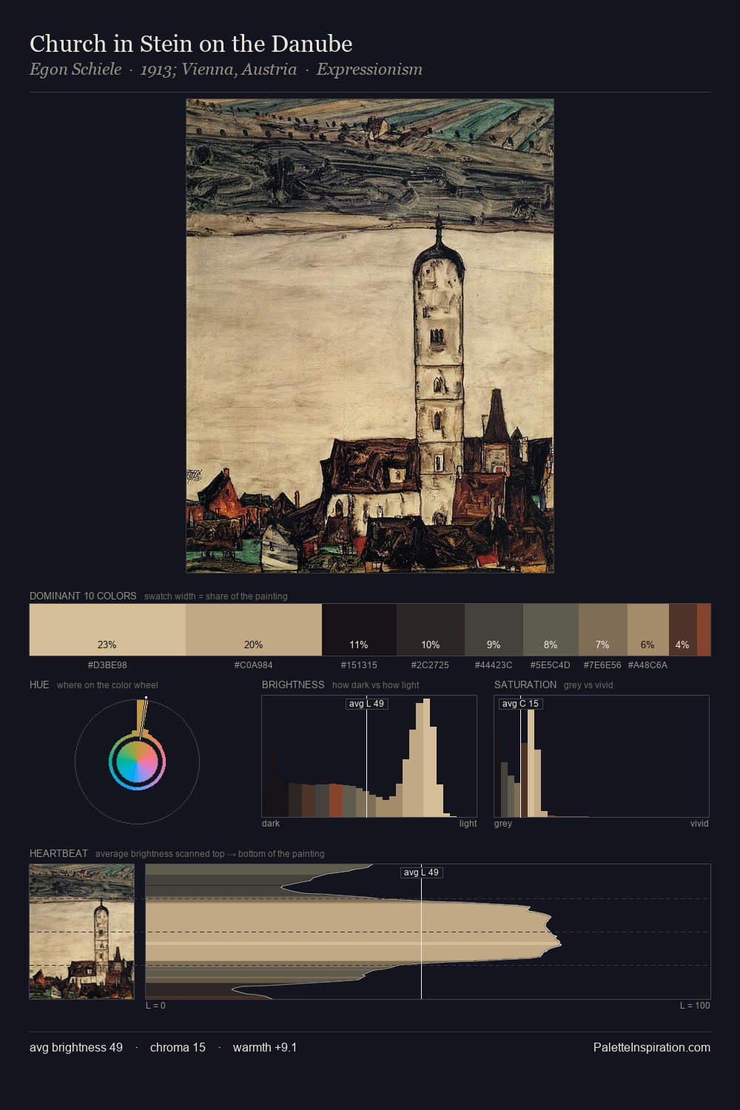
Task: Click the #D3BE98 23% color swatch
Action: coord(107,630)
